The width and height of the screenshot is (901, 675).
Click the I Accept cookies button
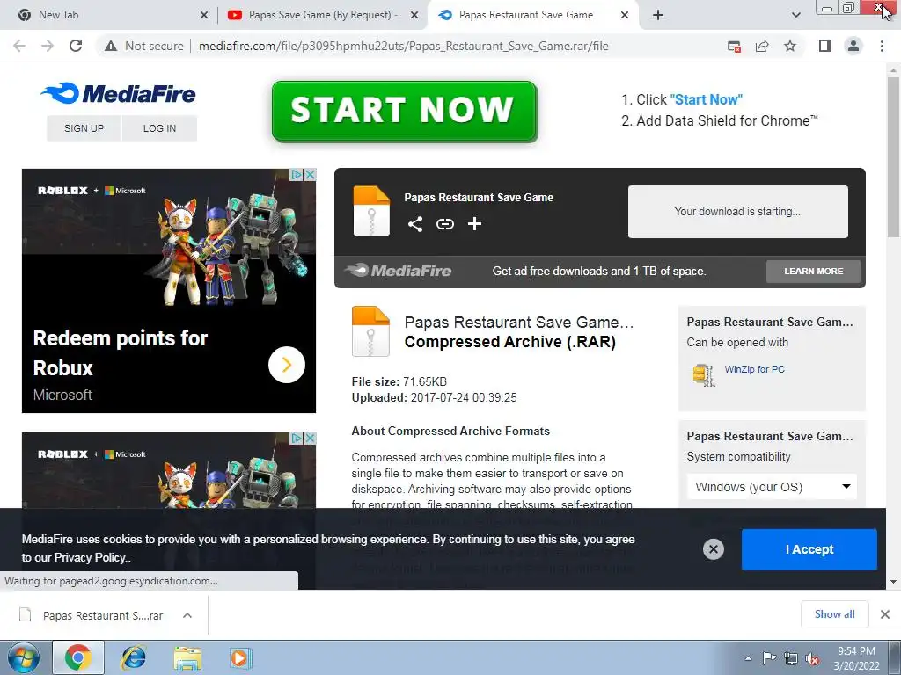[809, 549]
